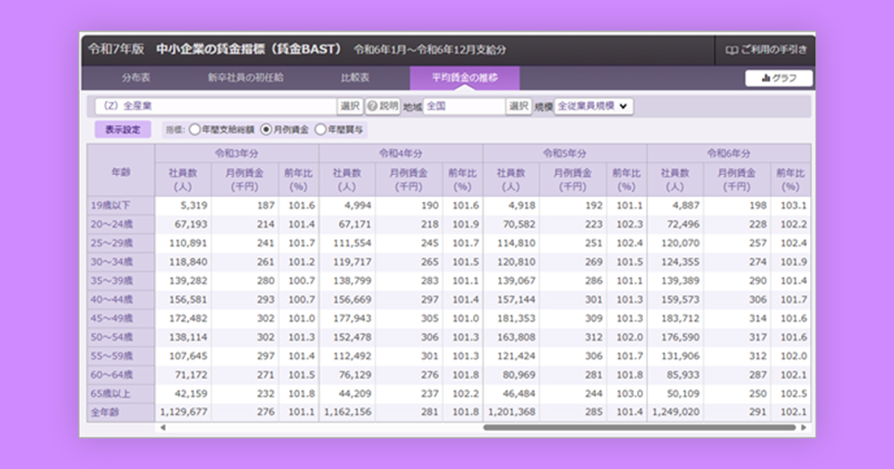The height and width of the screenshot is (469, 894).
Task: Click the title 中小企業の賃金指標（賃金BAST）
Action: coord(250,50)
